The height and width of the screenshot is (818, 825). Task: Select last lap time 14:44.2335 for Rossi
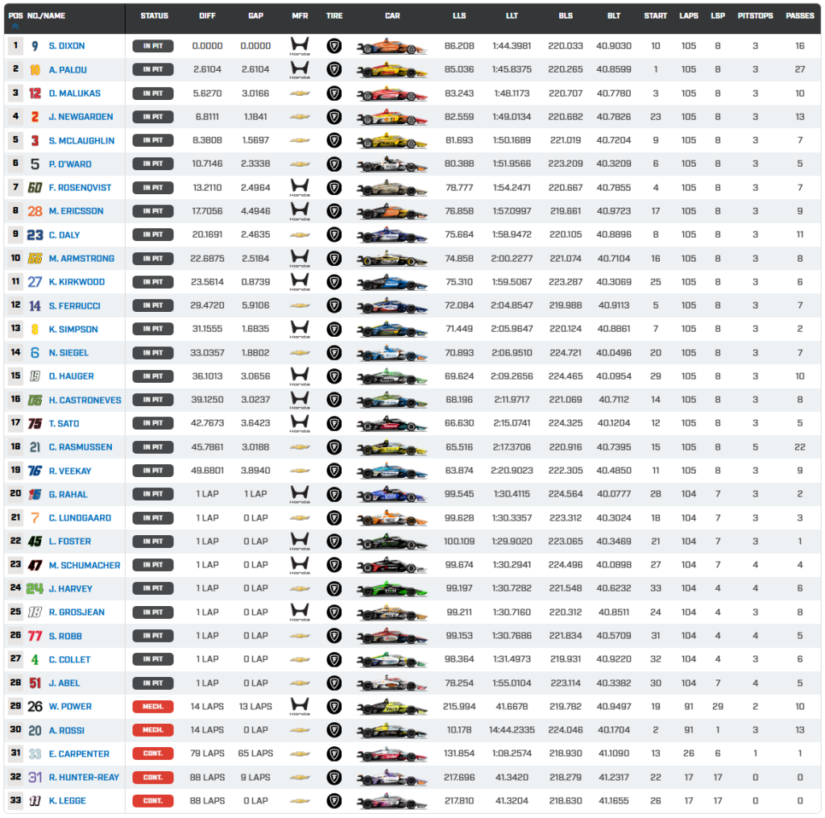(512, 730)
